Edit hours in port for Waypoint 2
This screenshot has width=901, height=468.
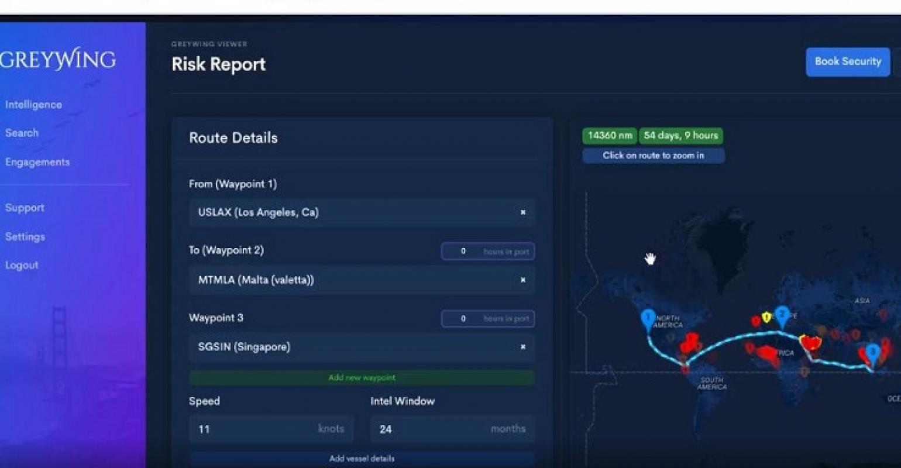pyautogui.click(x=487, y=251)
